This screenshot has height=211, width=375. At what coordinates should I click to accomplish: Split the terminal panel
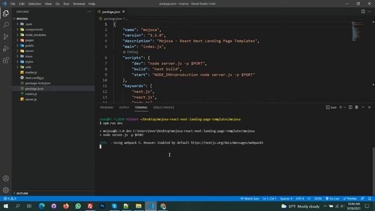350,107
